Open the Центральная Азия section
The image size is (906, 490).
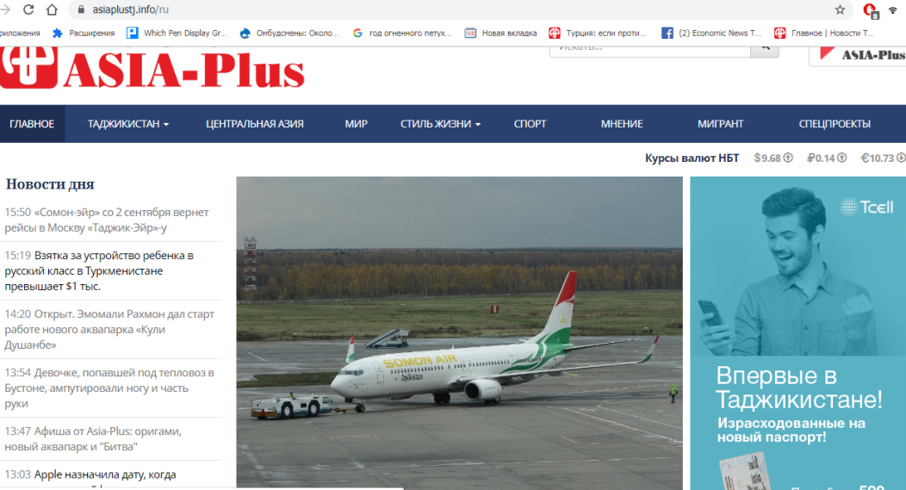pyautogui.click(x=255, y=124)
